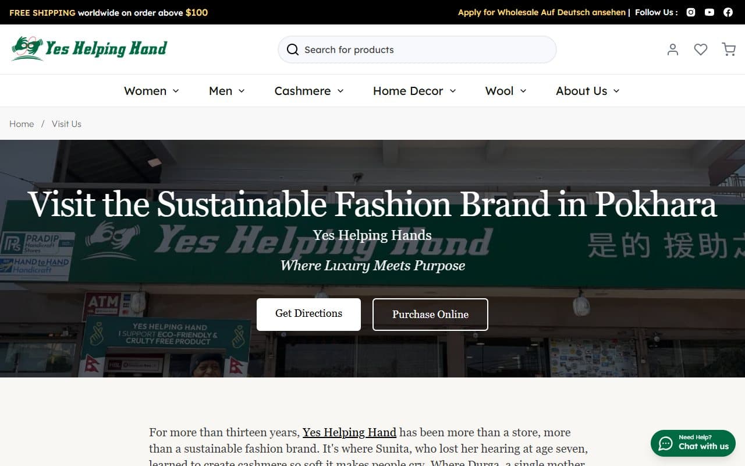Image resolution: width=745 pixels, height=466 pixels.
Task: Expand the About Us menu chevron
Action: 616,91
